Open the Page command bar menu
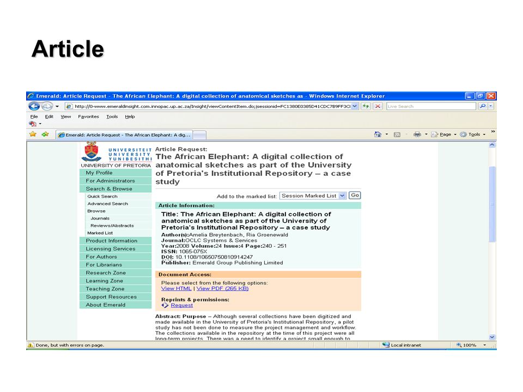523x392 pixels. point(443,134)
